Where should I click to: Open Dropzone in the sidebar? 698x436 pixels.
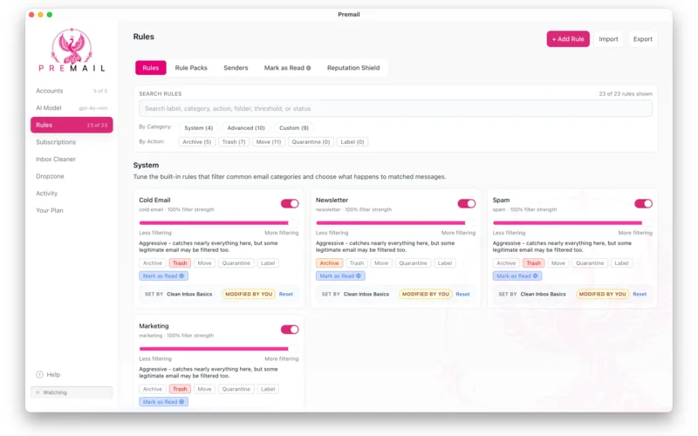pos(72,176)
